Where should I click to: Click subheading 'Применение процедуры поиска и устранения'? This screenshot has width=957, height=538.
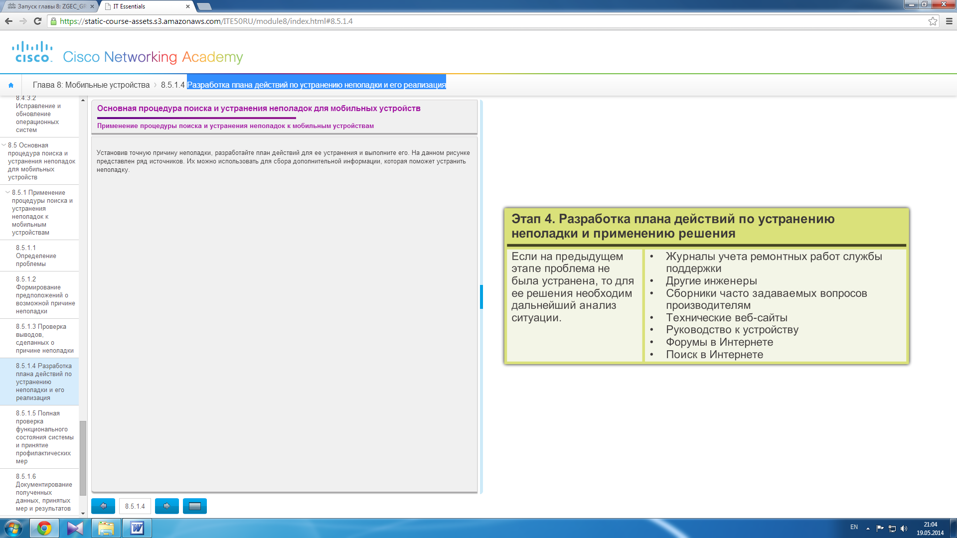pos(235,126)
